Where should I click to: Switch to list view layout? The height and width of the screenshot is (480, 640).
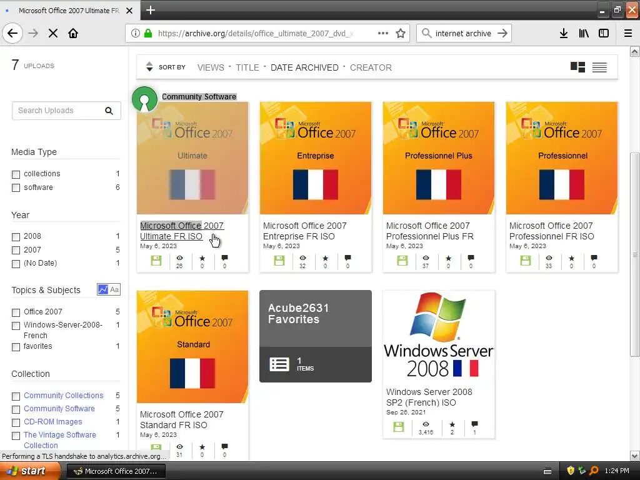[599, 67]
